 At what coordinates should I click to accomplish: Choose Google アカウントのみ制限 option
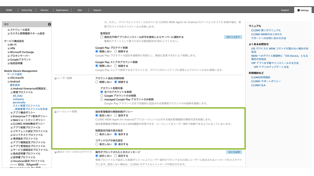[x=102, y=96]
